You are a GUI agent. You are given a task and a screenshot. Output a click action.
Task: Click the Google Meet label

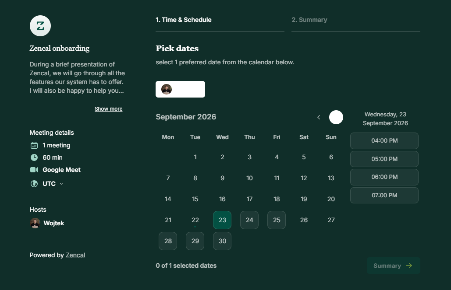click(61, 170)
